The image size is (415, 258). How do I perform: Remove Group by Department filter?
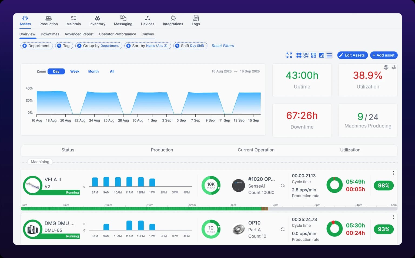pos(79,46)
